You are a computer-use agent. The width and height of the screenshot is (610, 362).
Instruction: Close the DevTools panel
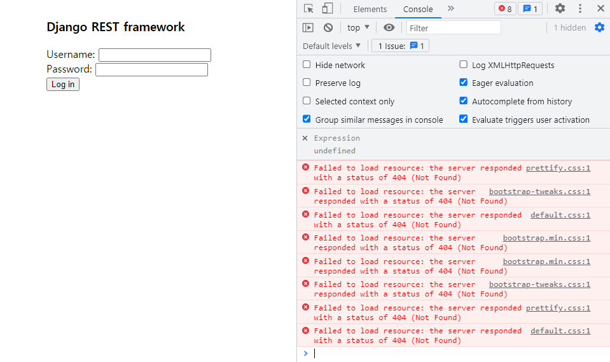600,8
